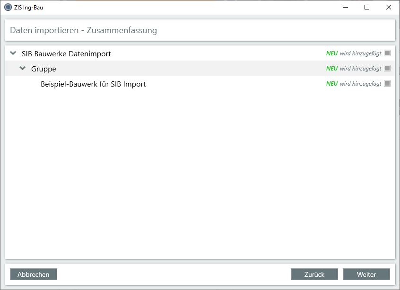
Task: Go back with the Zurück button
Action: [x=314, y=274]
